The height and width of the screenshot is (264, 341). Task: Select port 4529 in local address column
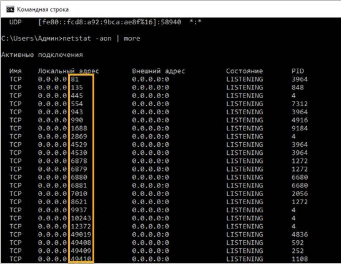[x=79, y=144]
